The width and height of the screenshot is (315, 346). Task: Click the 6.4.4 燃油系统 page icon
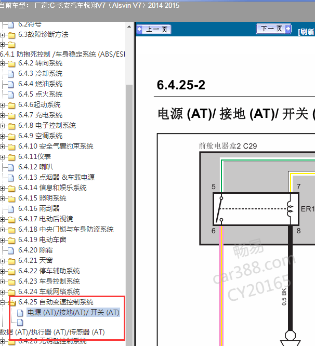tap(10, 84)
